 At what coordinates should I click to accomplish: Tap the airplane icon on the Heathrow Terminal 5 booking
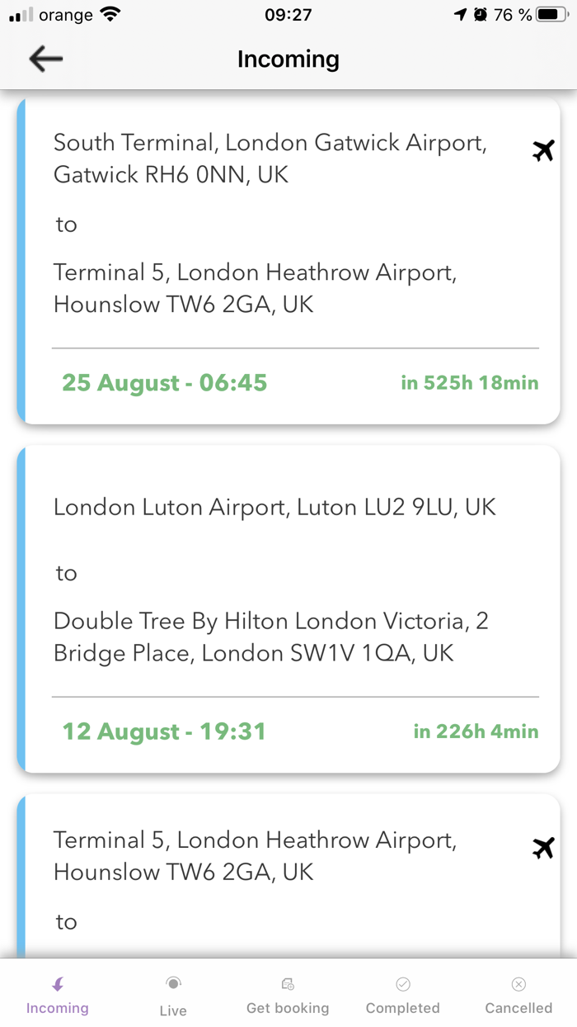pos(543,848)
